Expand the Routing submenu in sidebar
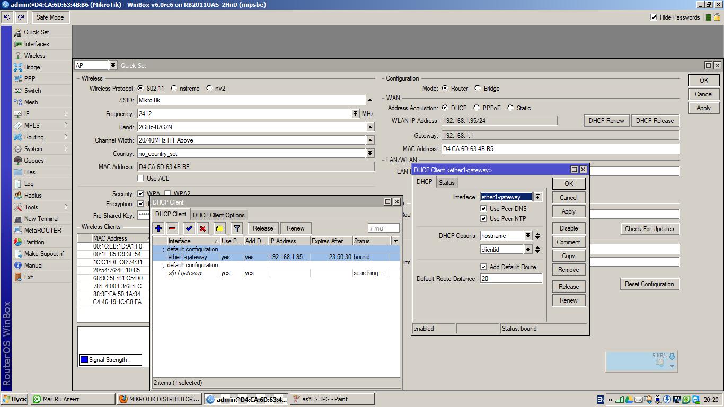Image resolution: width=724 pixels, height=407 pixels. tap(66, 137)
